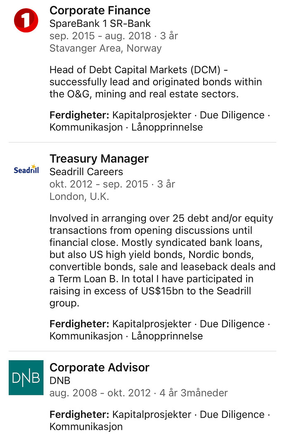
Task: Open the Treasury Manager position title
Action: point(99,159)
